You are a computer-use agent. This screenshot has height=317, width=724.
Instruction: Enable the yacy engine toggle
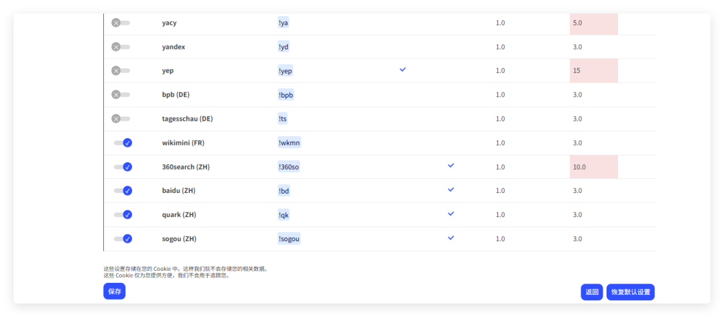[121, 23]
